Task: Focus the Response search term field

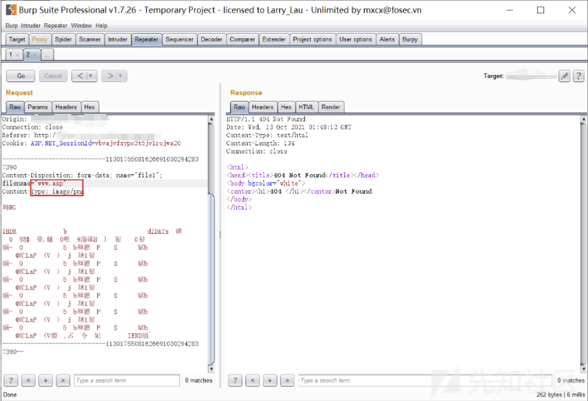Action: pyautogui.click(x=425, y=380)
